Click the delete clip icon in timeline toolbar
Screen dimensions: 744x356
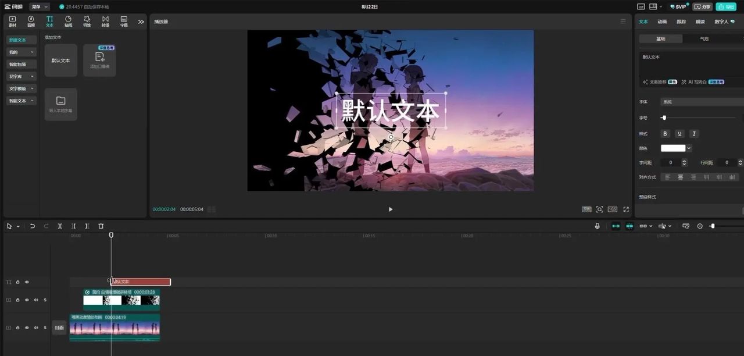[101, 226]
